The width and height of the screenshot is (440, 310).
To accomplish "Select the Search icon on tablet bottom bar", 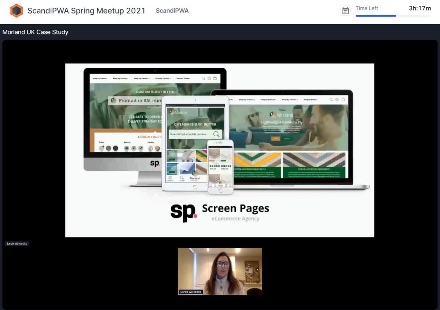I will point(182,178).
